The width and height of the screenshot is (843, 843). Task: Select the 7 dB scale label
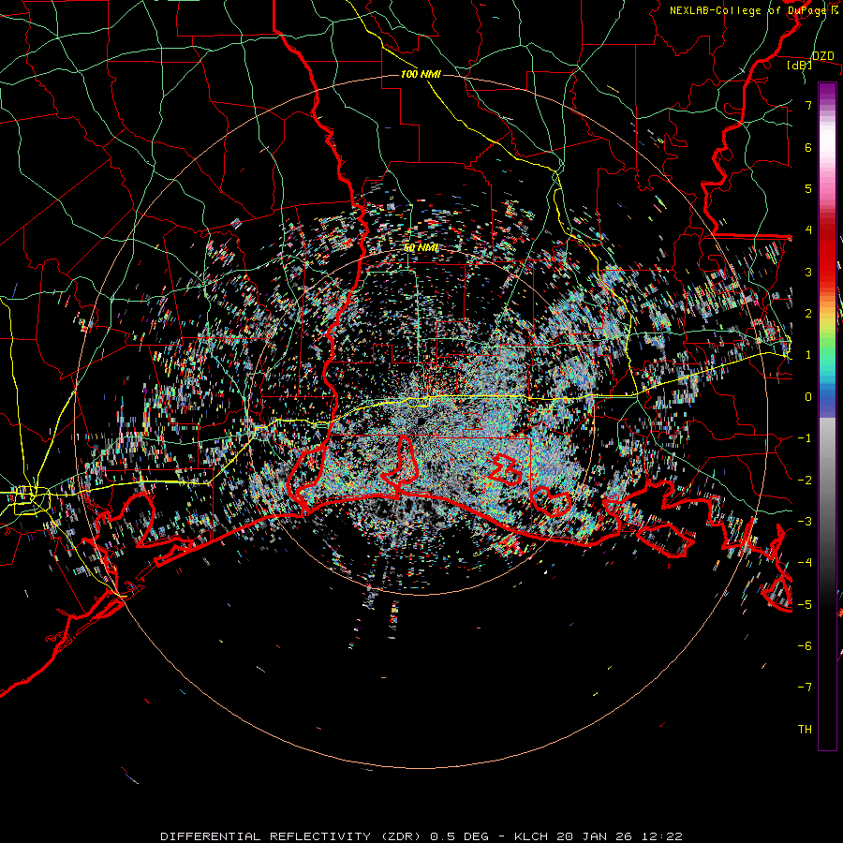tap(808, 105)
